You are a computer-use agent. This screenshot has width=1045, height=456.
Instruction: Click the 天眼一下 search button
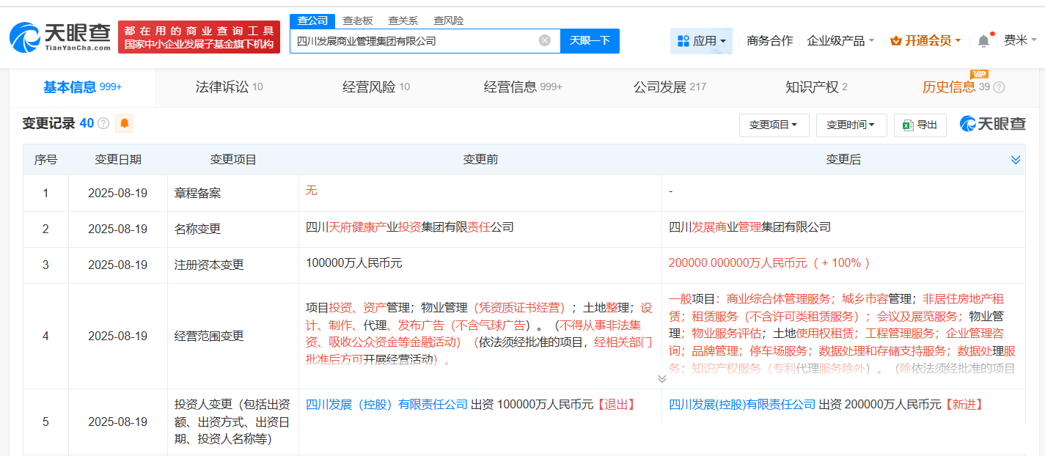590,41
